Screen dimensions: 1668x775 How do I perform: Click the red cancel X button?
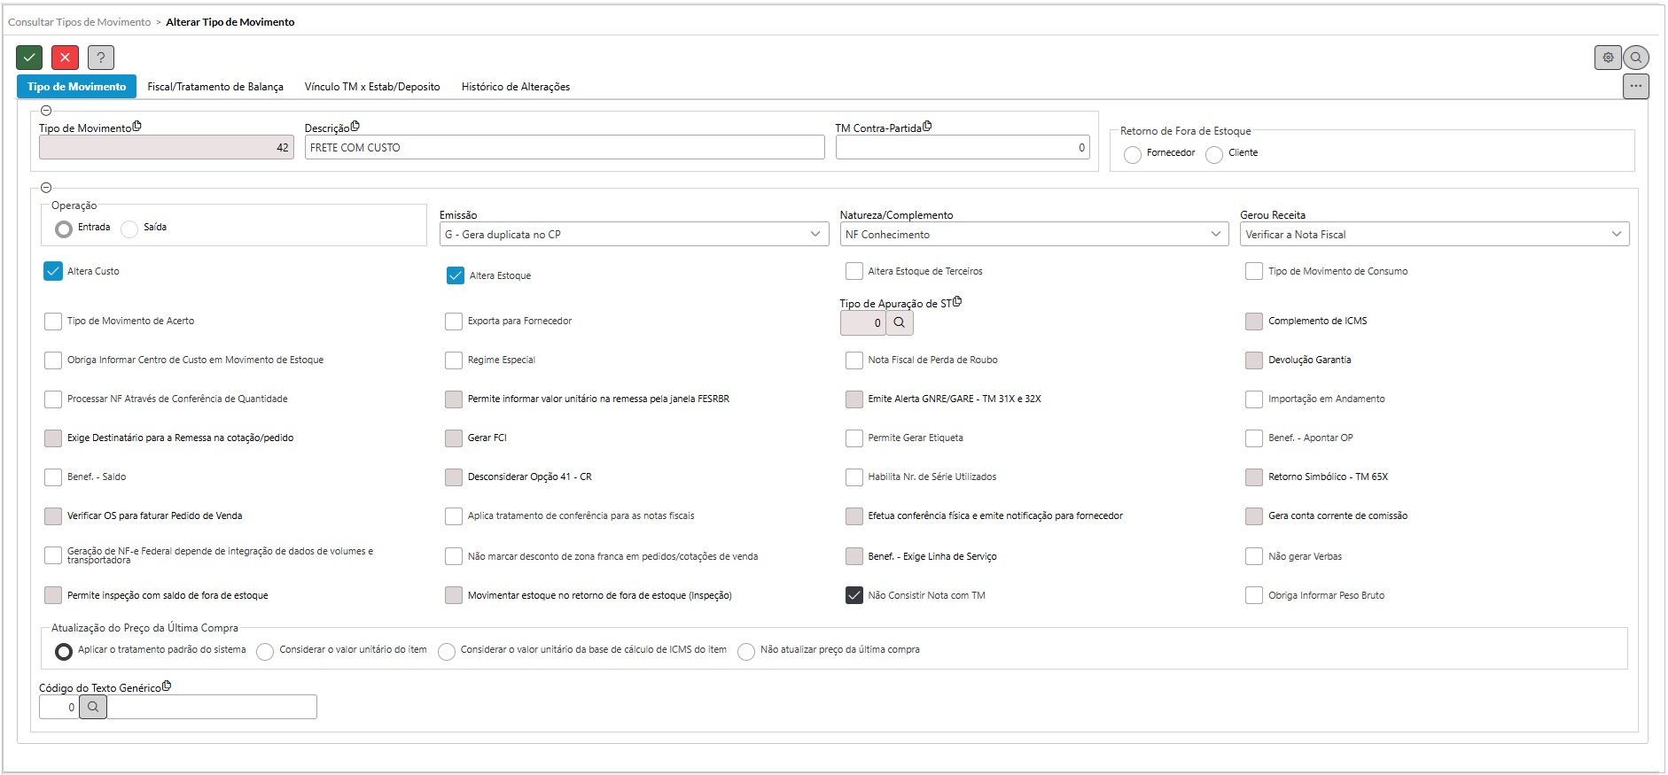(65, 58)
